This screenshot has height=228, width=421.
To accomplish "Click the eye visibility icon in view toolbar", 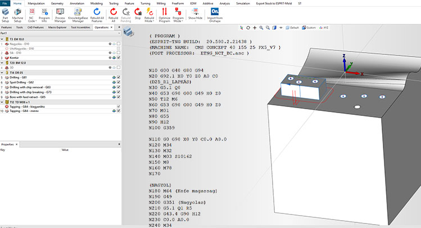I will 280,27.
